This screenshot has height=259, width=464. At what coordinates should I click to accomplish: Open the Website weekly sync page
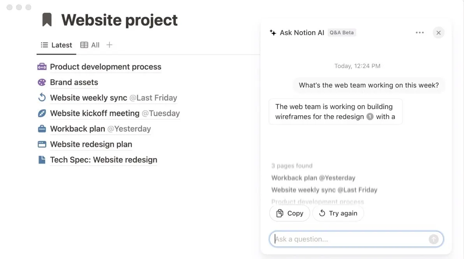click(114, 98)
